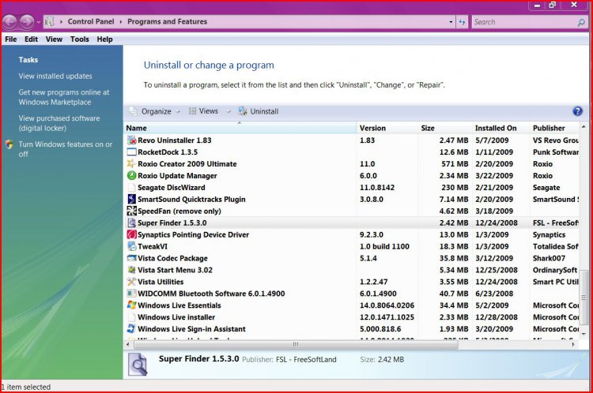
Task: Open the Help menu
Action: [104, 39]
